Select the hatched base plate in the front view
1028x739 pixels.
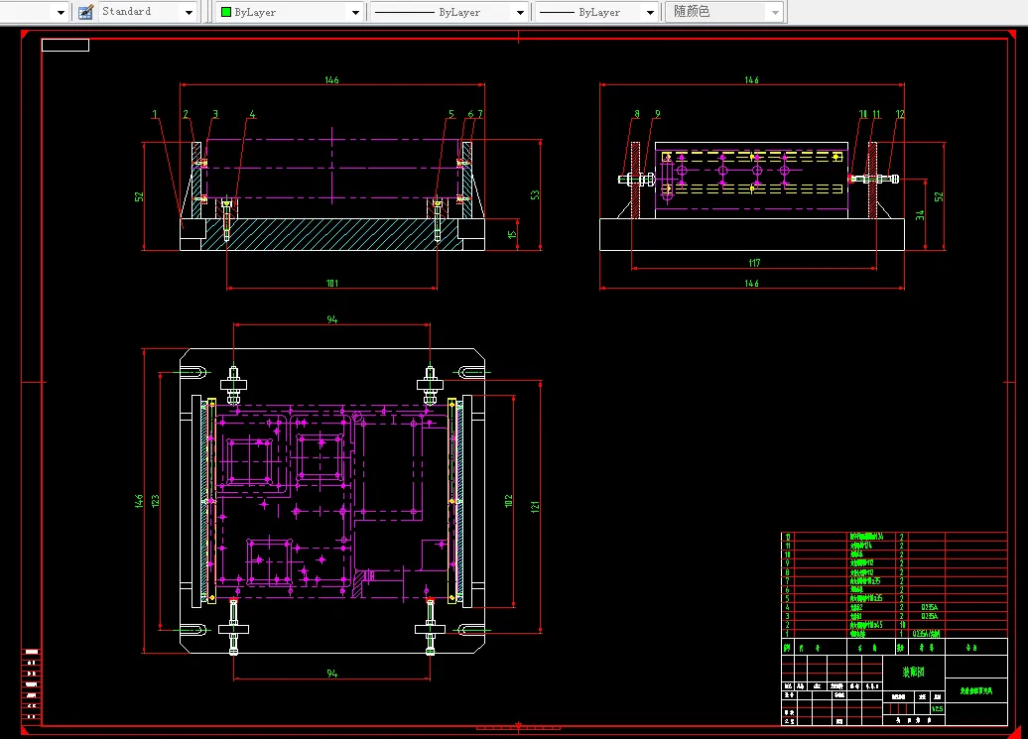click(x=331, y=234)
